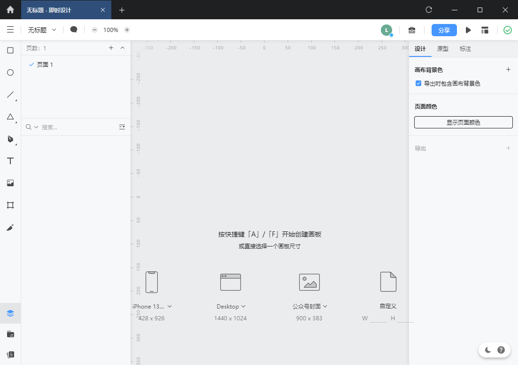The width and height of the screenshot is (518, 365).
Task: Collapse the pages list panel
Action: (x=123, y=48)
